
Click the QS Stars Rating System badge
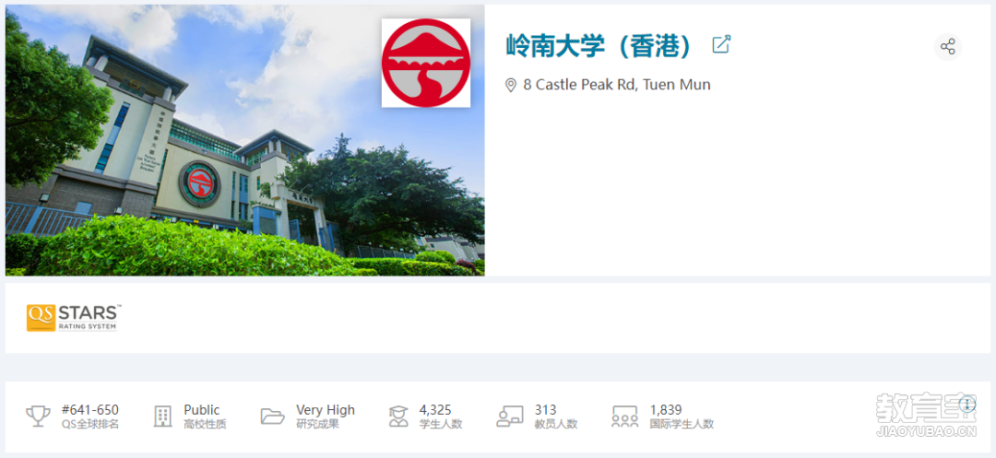pos(74,318)
